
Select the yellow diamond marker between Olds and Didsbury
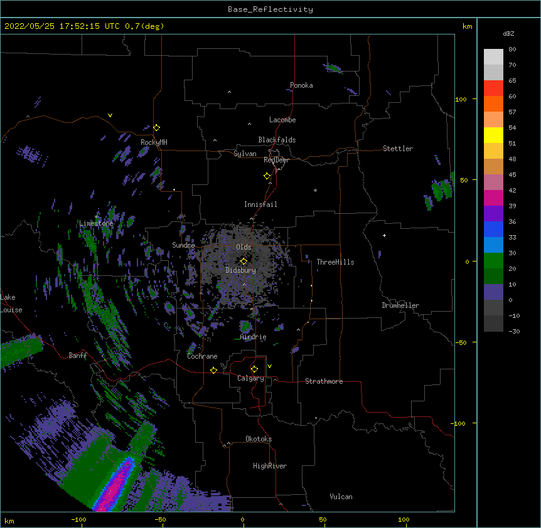pos(244,261)
